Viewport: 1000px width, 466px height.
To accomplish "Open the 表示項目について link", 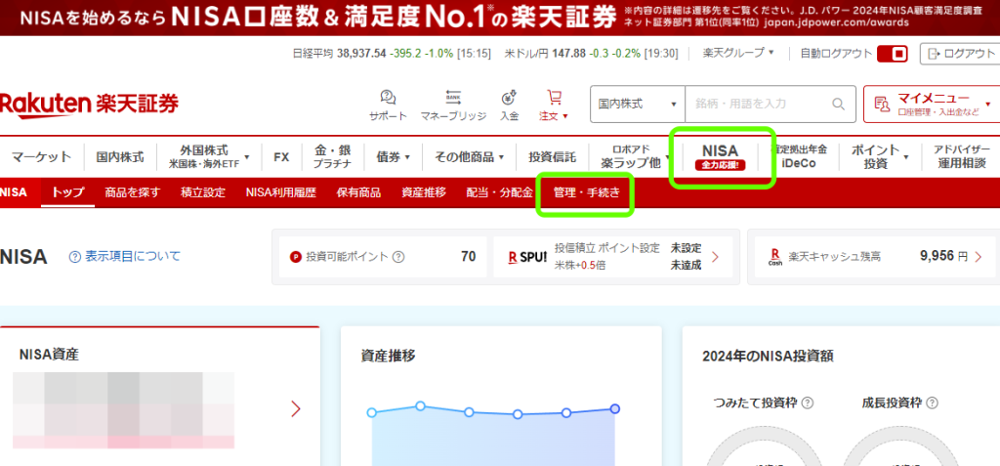I will [124, 257].
